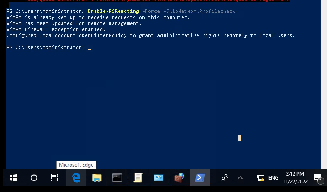Screen dimensions: 327x192
Task: Open the Windows Start menu
Action: pyautogui.click(x=13, y=178)
